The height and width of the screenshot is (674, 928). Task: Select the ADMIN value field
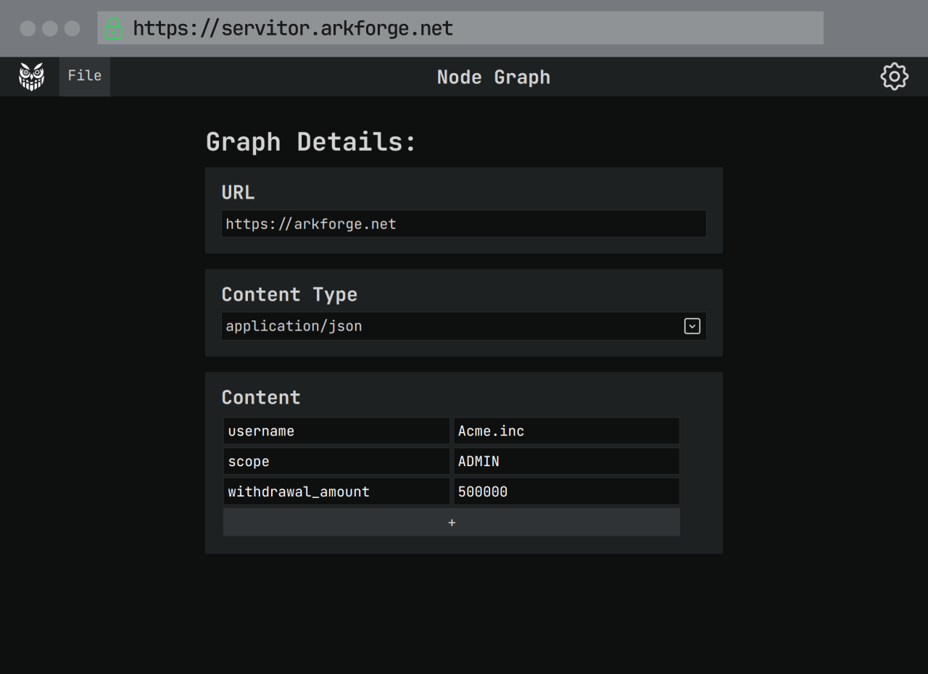coord(566,461)
